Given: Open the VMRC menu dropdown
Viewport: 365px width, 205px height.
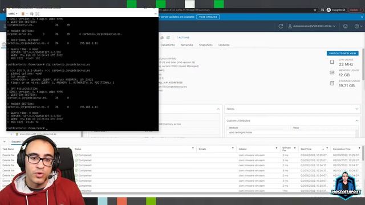Looking at the screenshot, I should click(13, 14).
